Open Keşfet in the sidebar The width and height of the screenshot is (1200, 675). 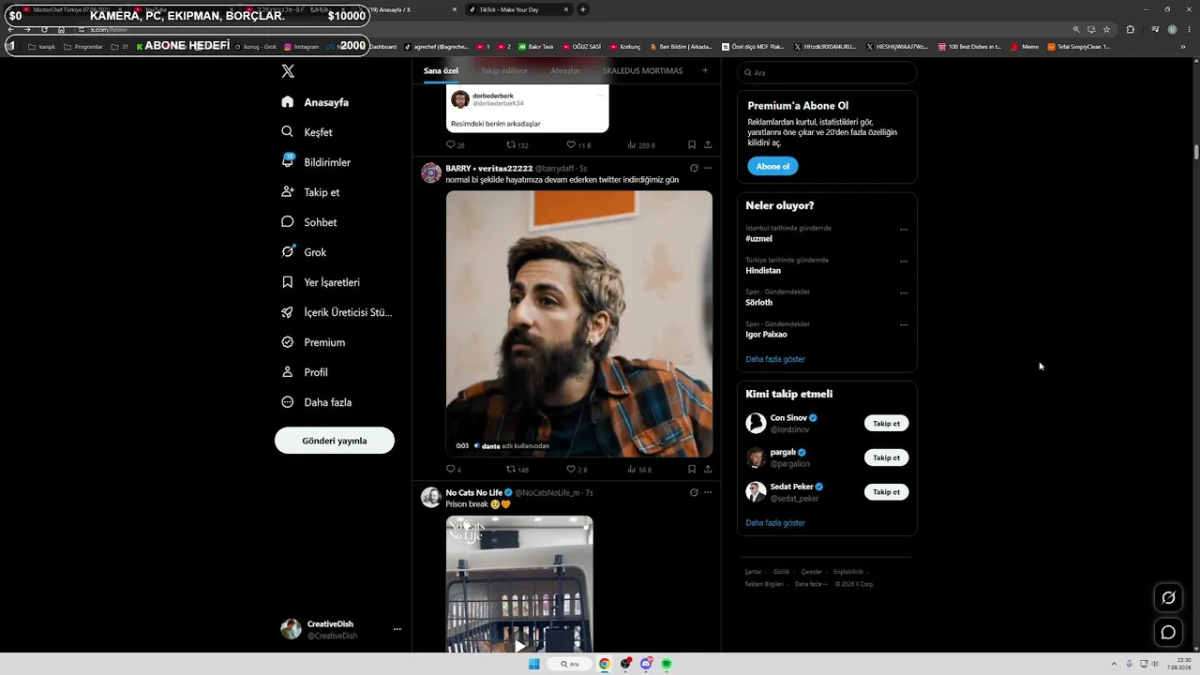307,132
